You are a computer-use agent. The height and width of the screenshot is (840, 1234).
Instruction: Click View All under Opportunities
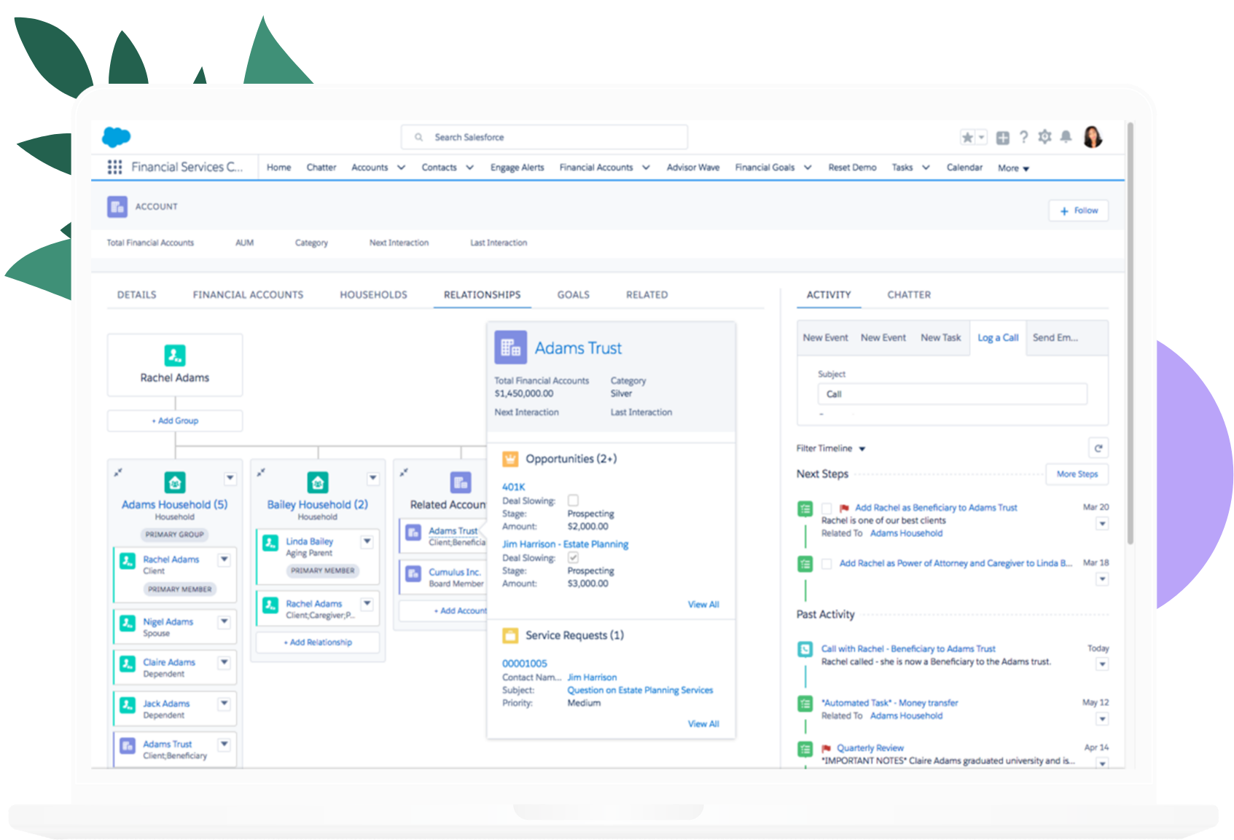click(703, 605)
